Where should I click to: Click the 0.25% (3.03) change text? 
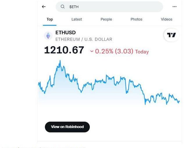point(114,51)
